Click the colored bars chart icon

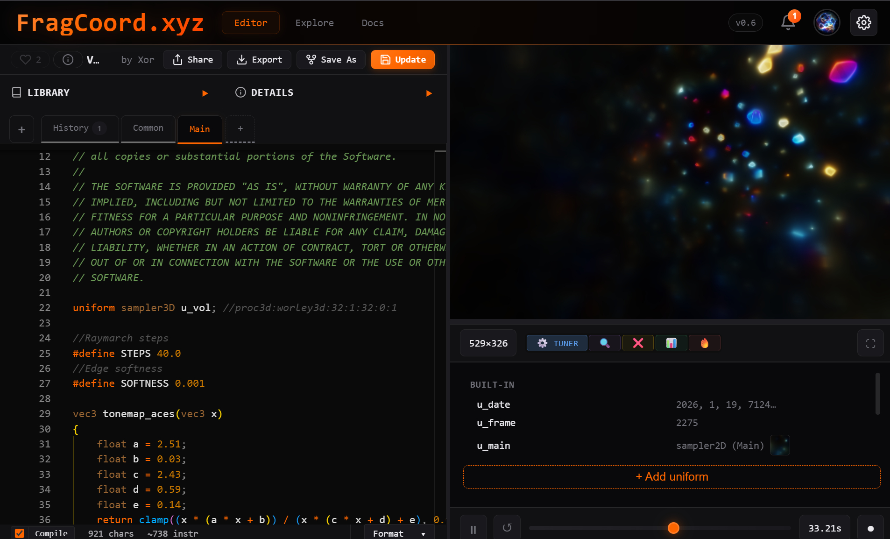click(671, 343)
